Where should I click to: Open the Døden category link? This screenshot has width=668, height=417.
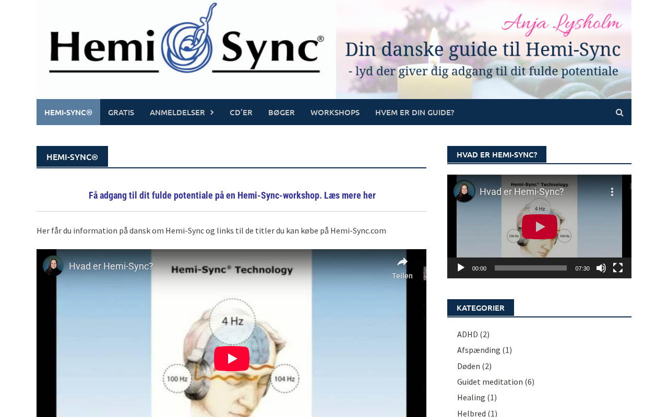point(469,366)
